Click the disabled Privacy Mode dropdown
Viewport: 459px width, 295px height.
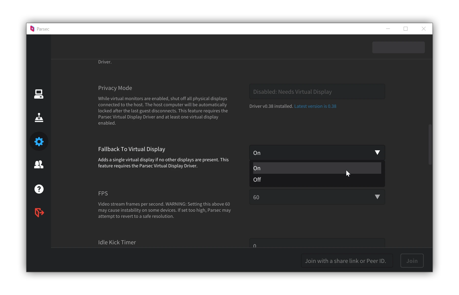click(317, 92)
